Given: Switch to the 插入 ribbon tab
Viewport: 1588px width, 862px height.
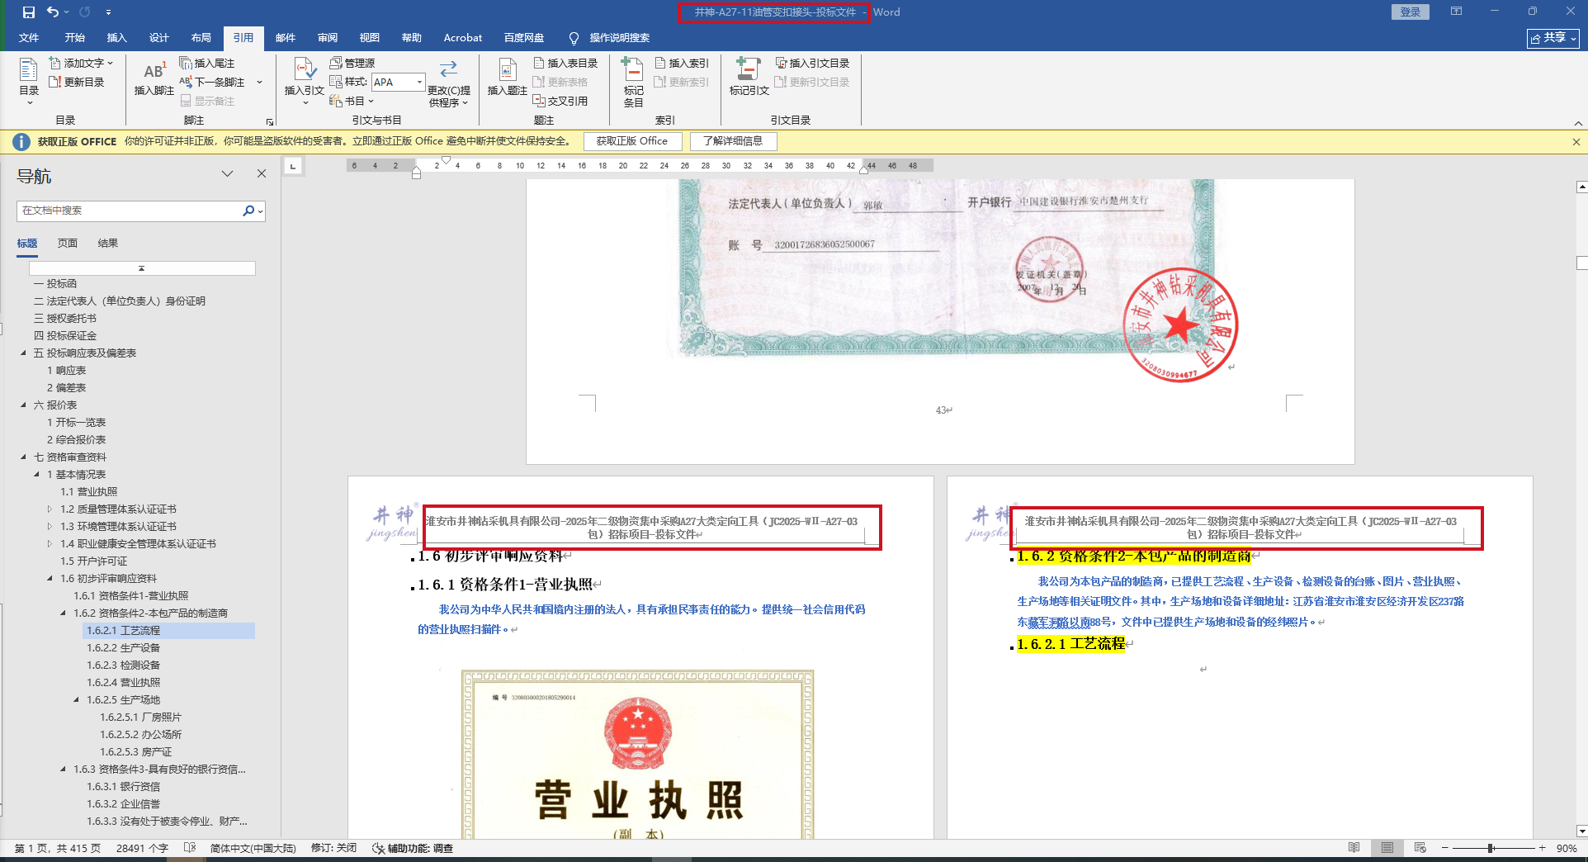Looking at the screenshot, I should tap(117, 38).
